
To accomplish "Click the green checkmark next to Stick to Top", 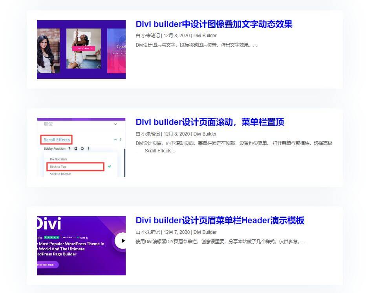I will tap(110, 166).
